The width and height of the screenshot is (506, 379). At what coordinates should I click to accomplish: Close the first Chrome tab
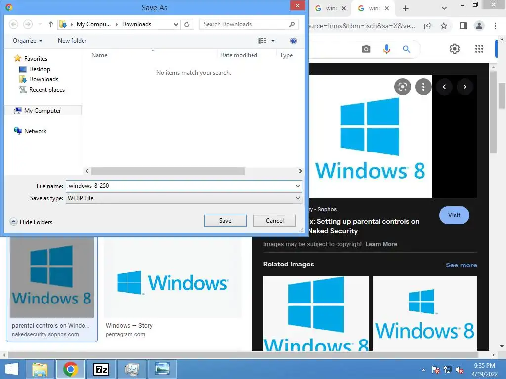[x=344, y=9]
